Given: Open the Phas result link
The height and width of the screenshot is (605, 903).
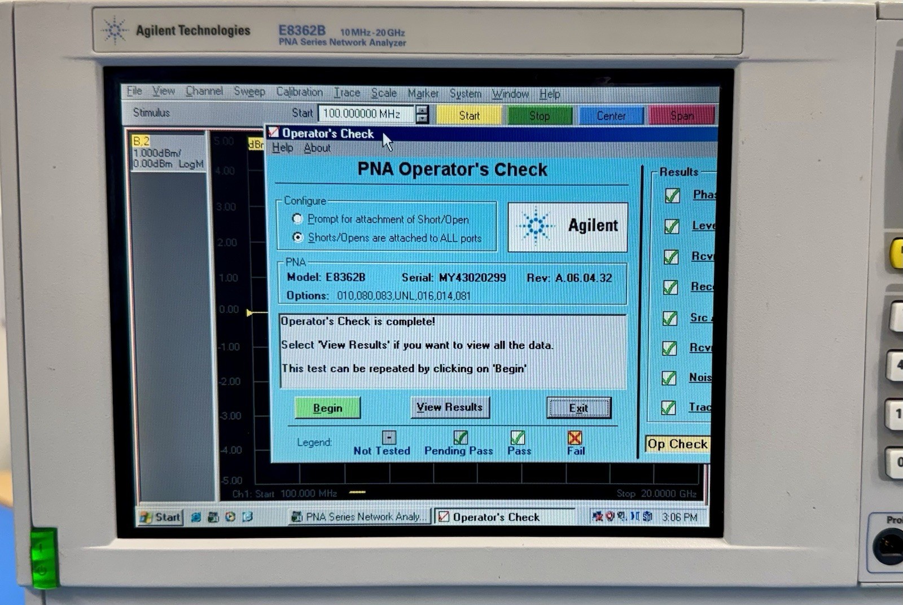Looking at the screenshot, I should click(704, 195).
